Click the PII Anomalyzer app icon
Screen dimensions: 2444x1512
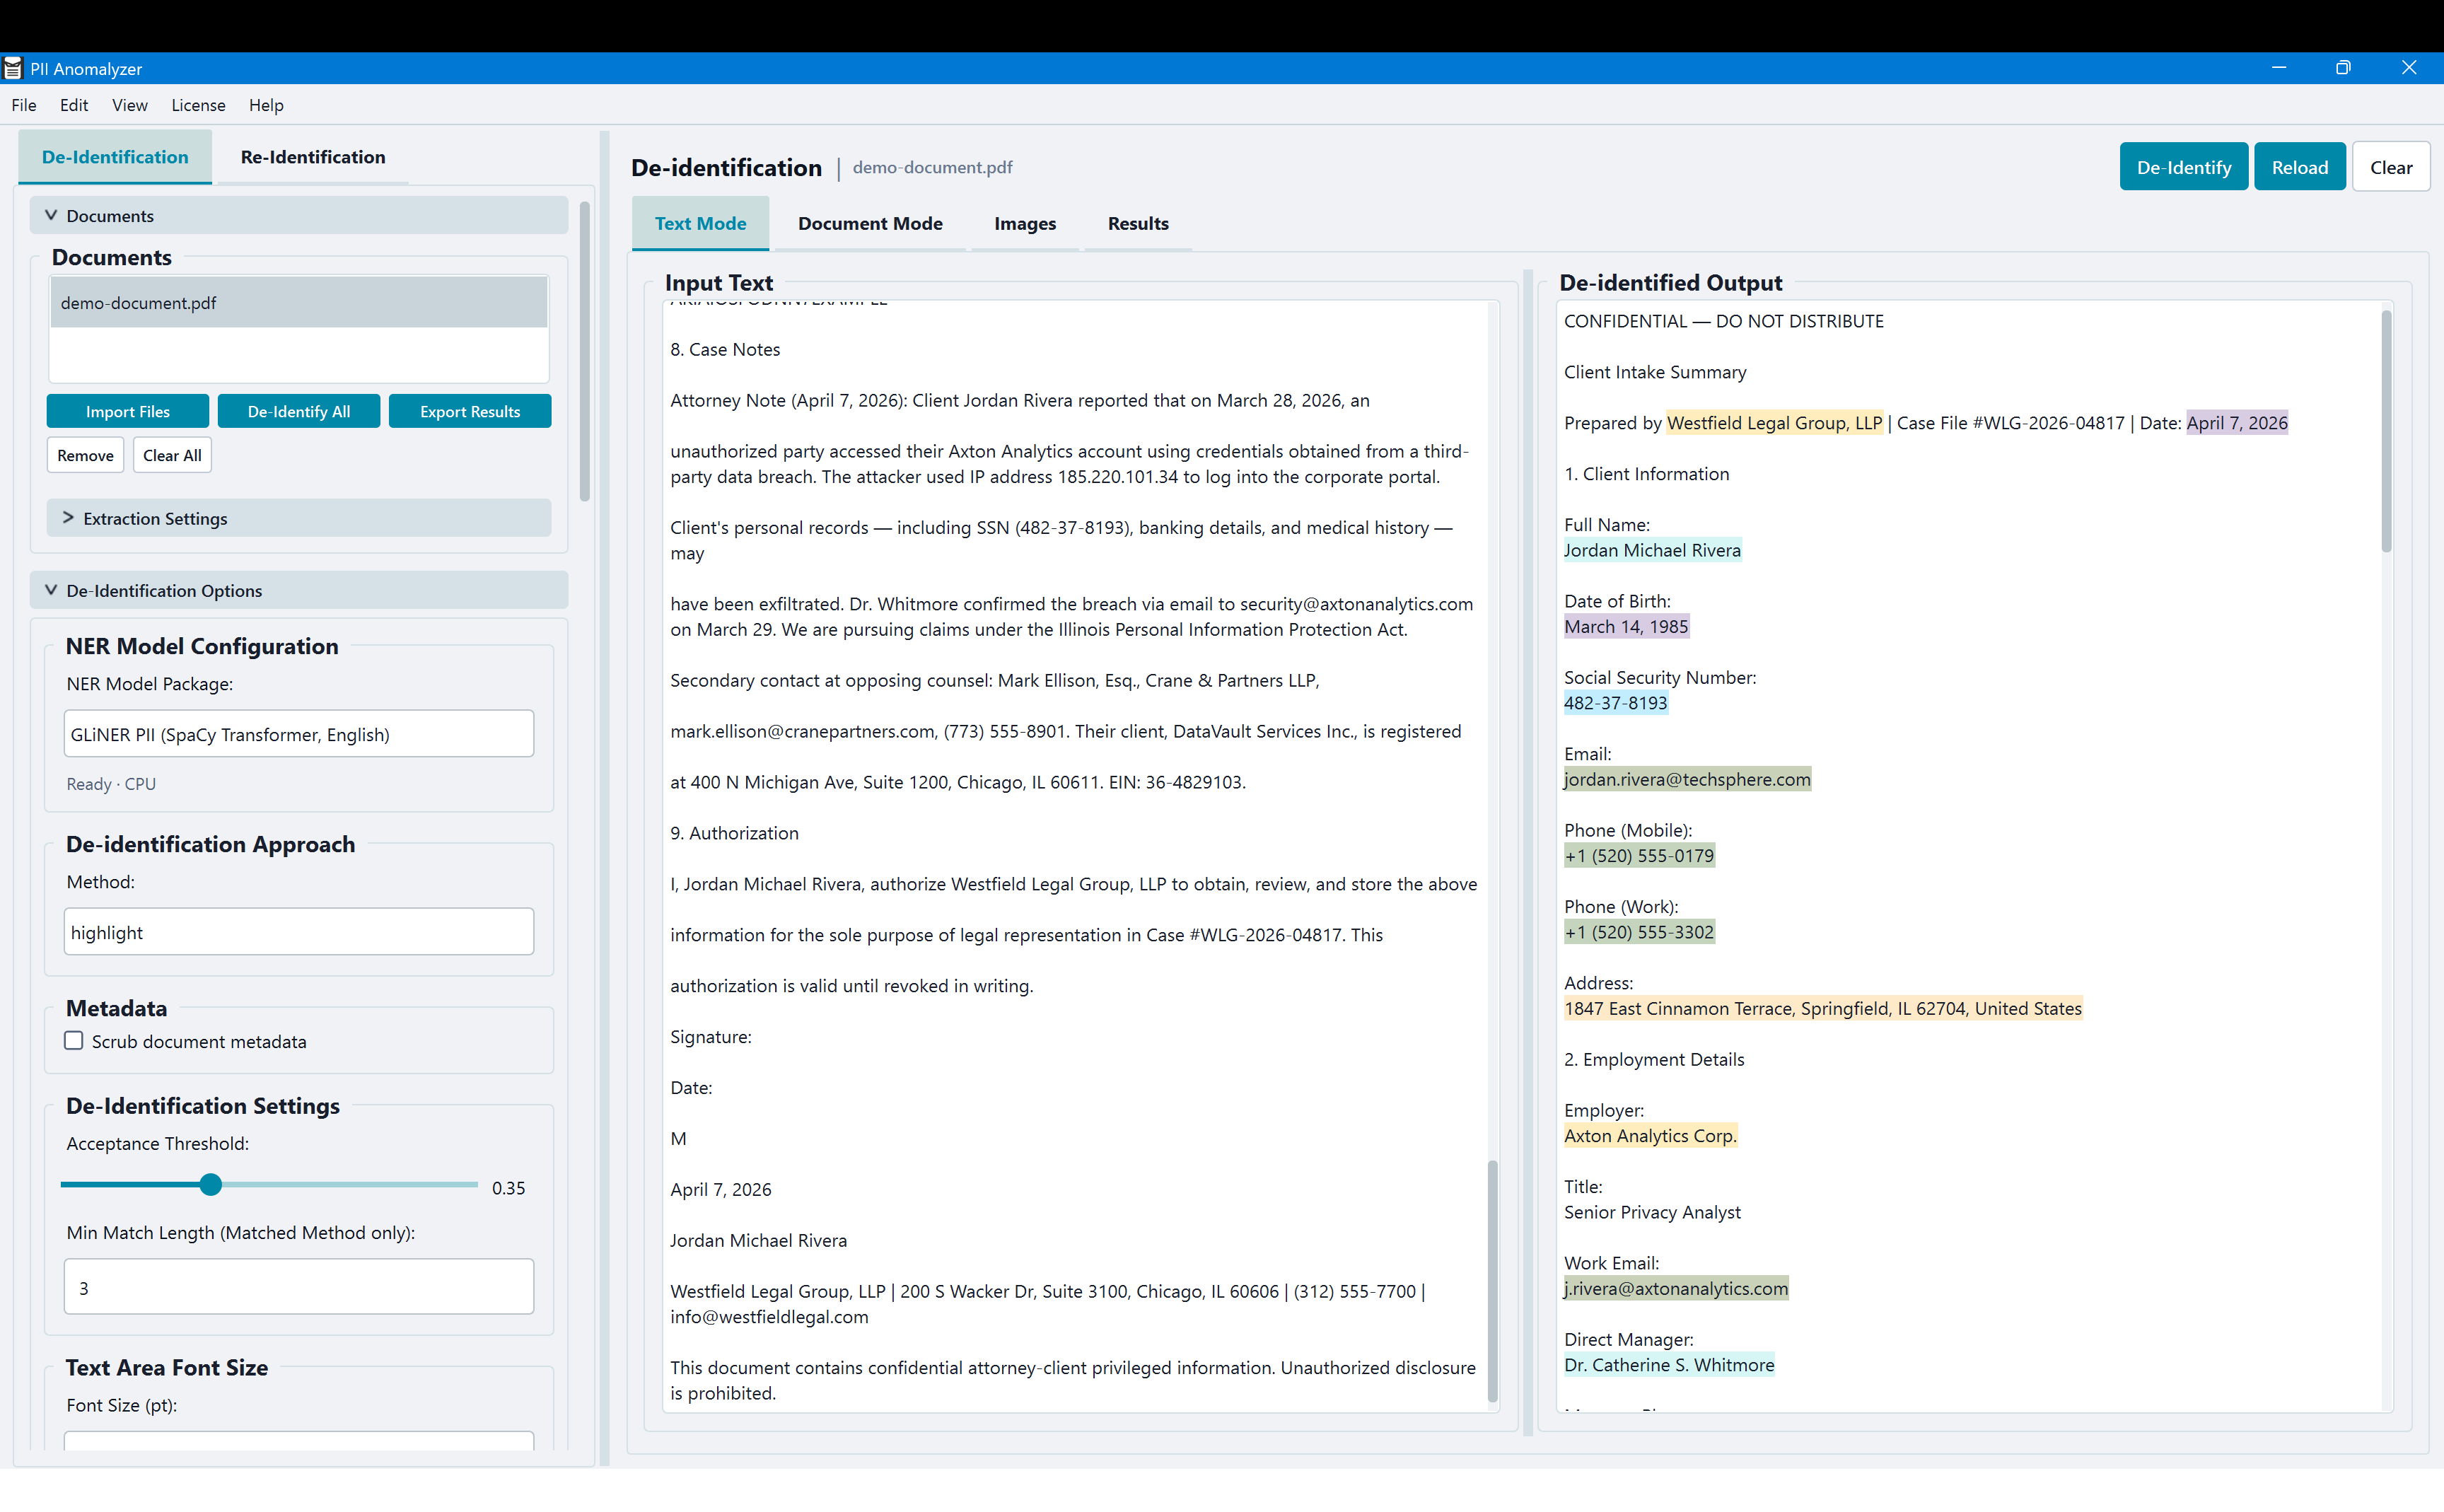(13, 68)
